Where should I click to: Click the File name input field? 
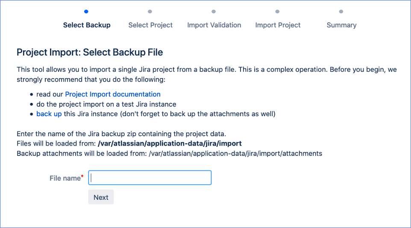(150, 178)
